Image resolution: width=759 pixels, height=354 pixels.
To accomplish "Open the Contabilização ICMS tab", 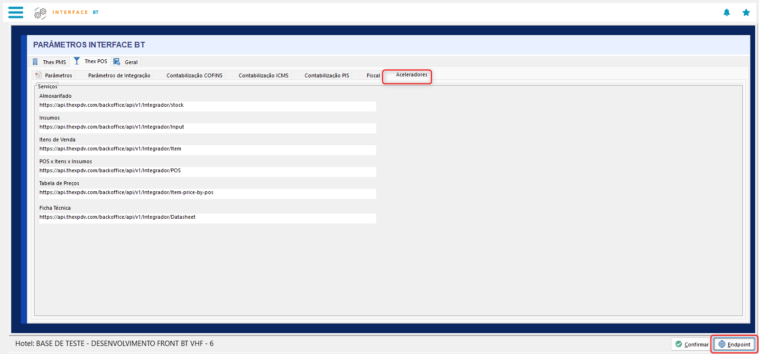I will pos(263,75).
